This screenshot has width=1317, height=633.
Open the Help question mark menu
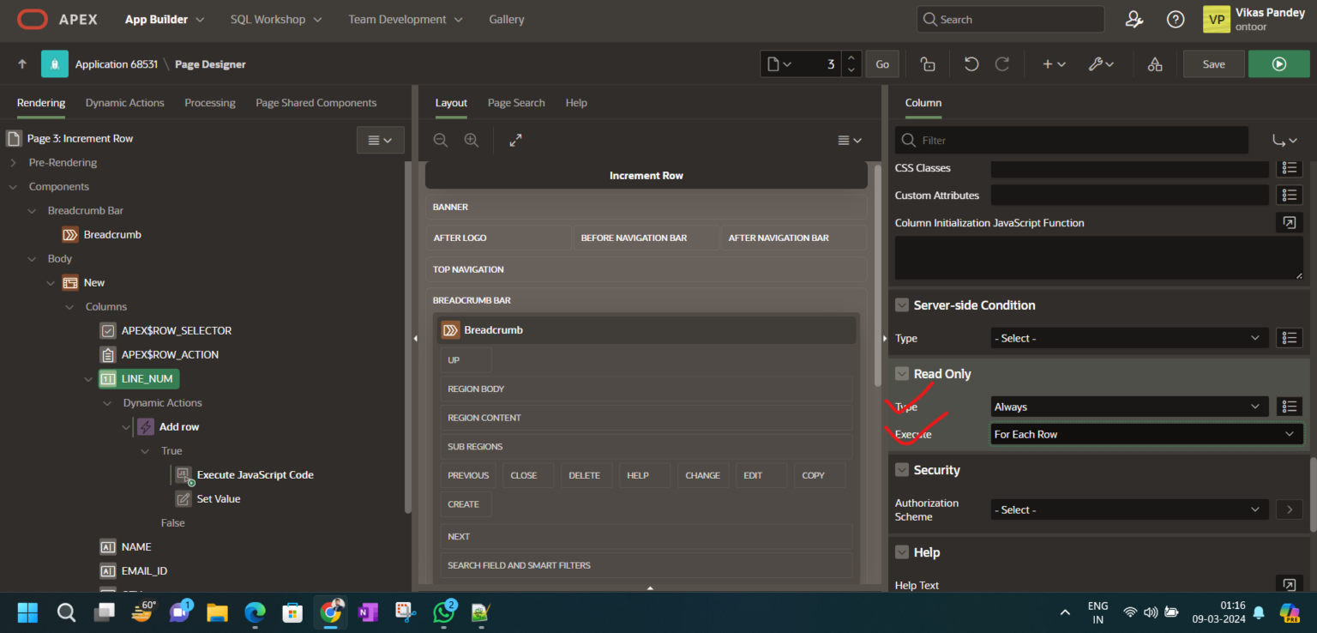[1176, 20]
